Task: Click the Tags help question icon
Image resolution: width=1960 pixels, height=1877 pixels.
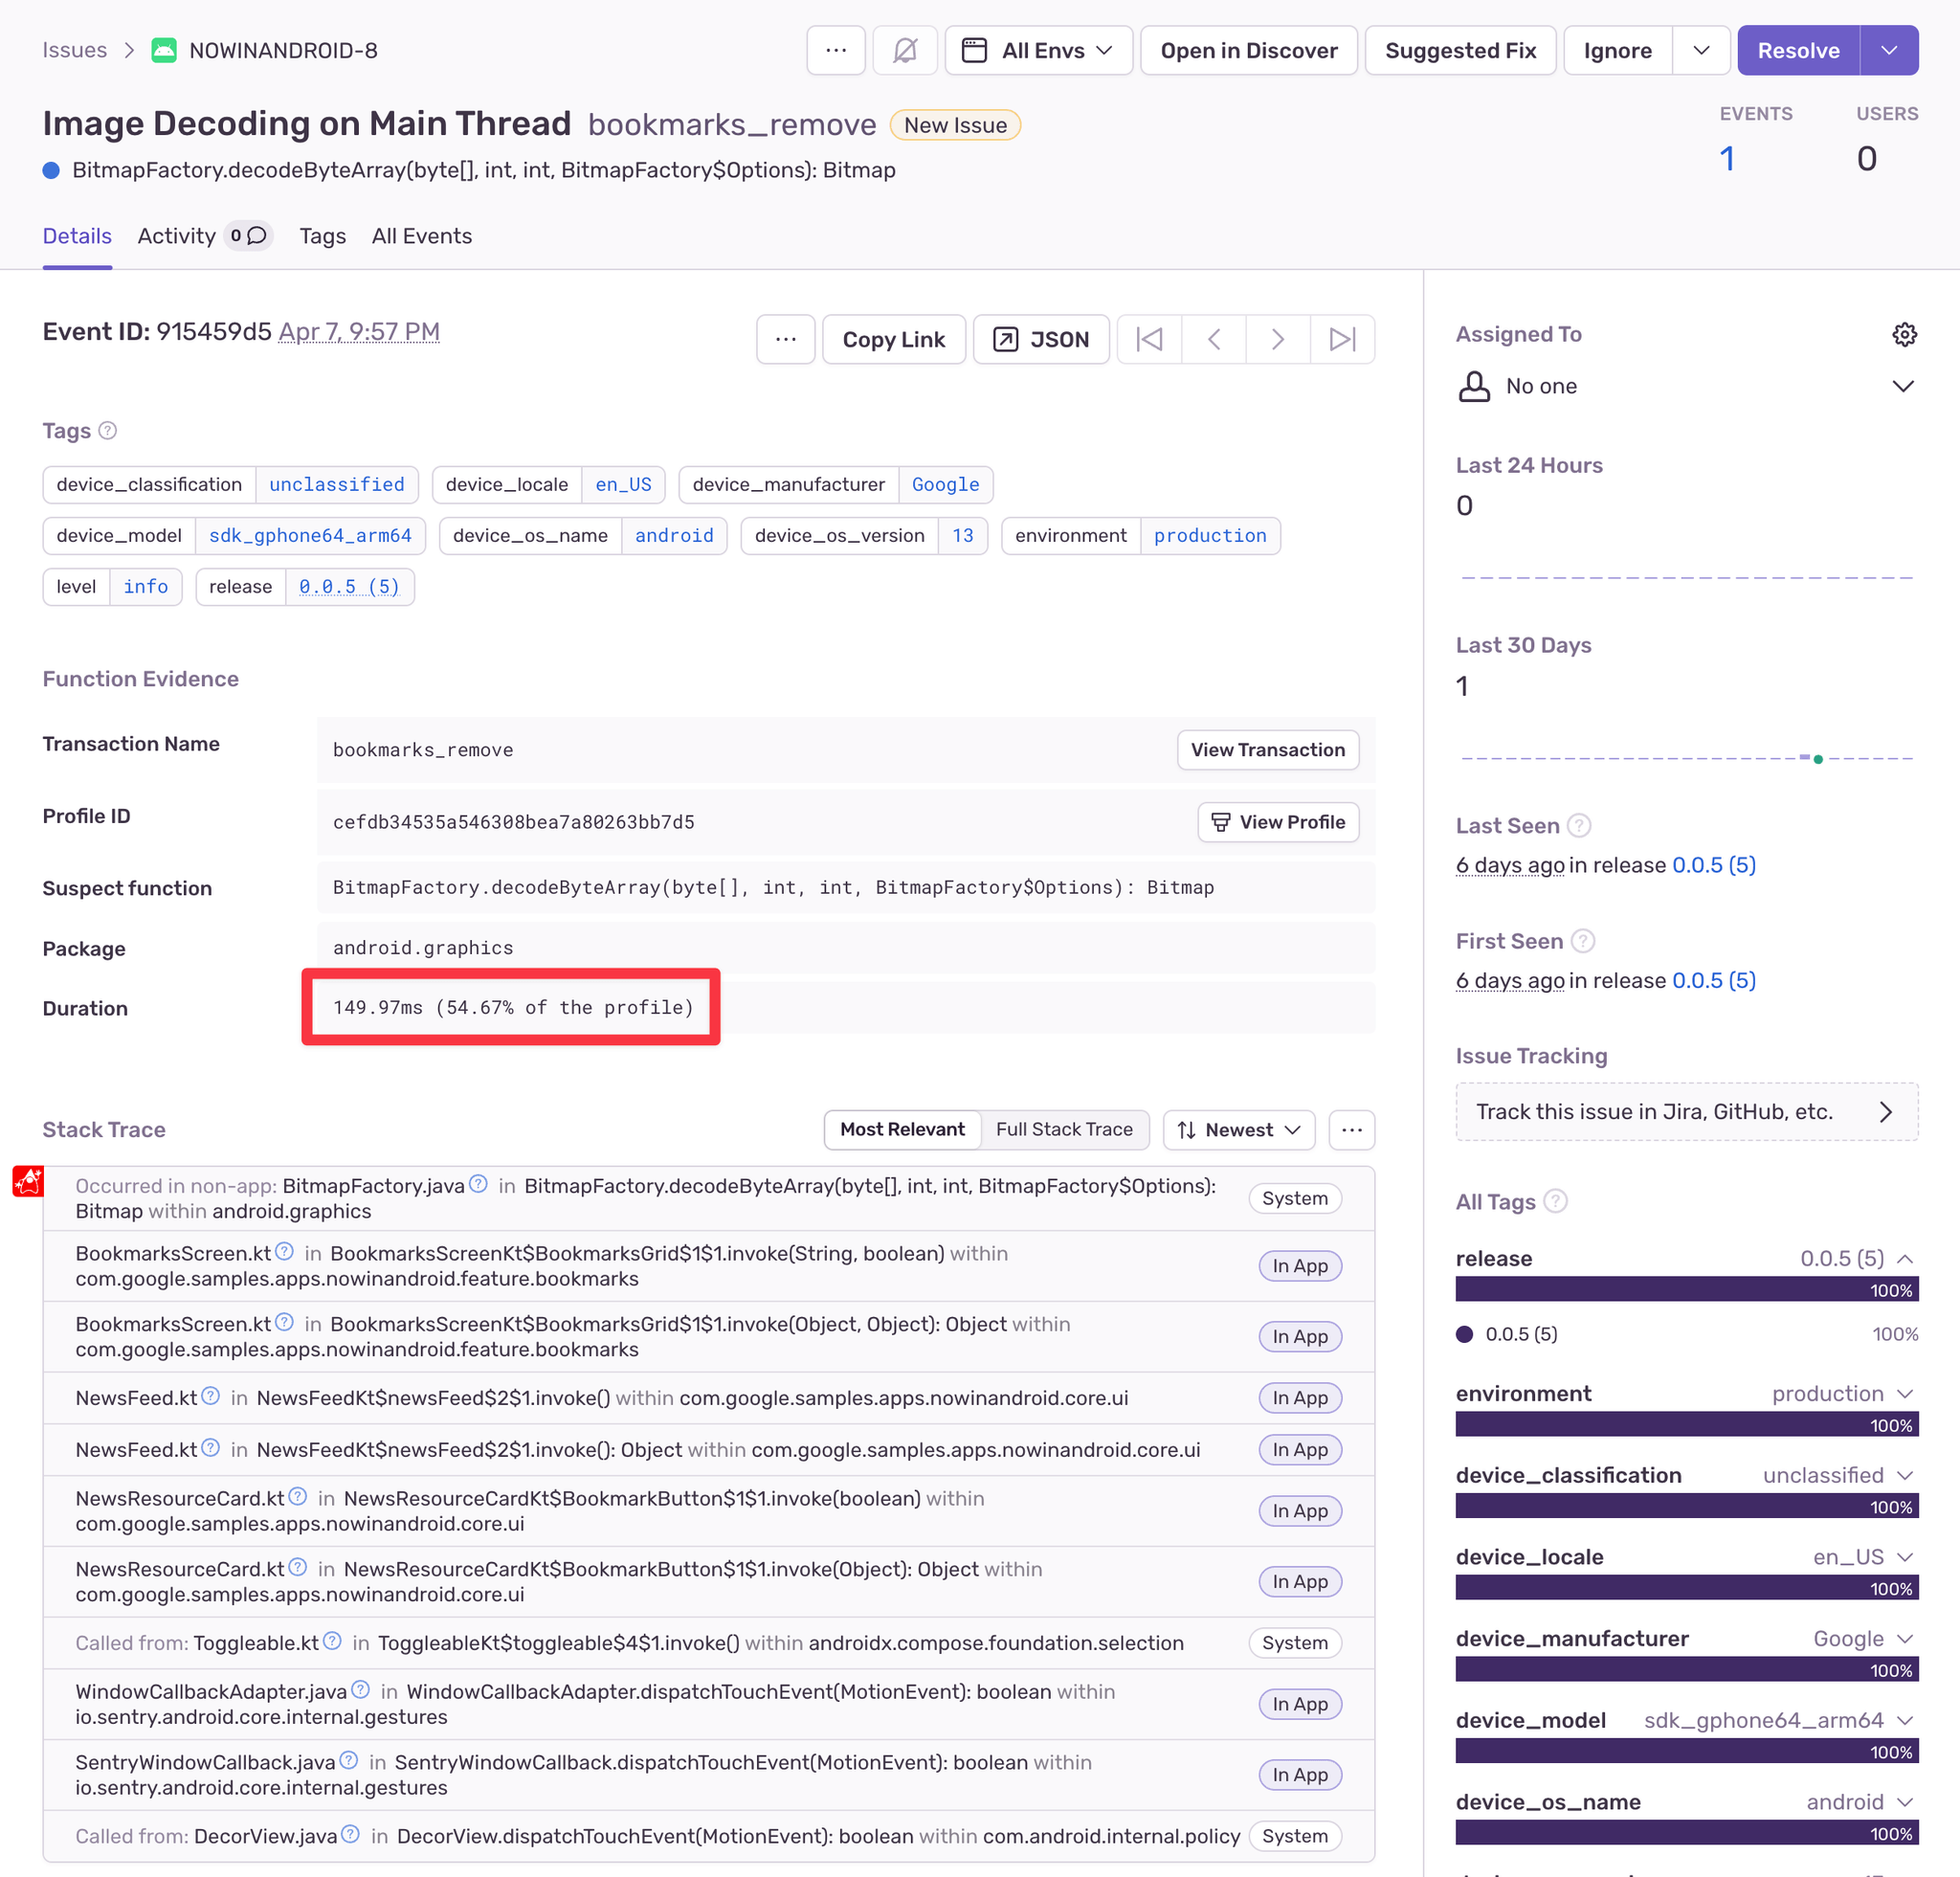Action: [108, 430]
